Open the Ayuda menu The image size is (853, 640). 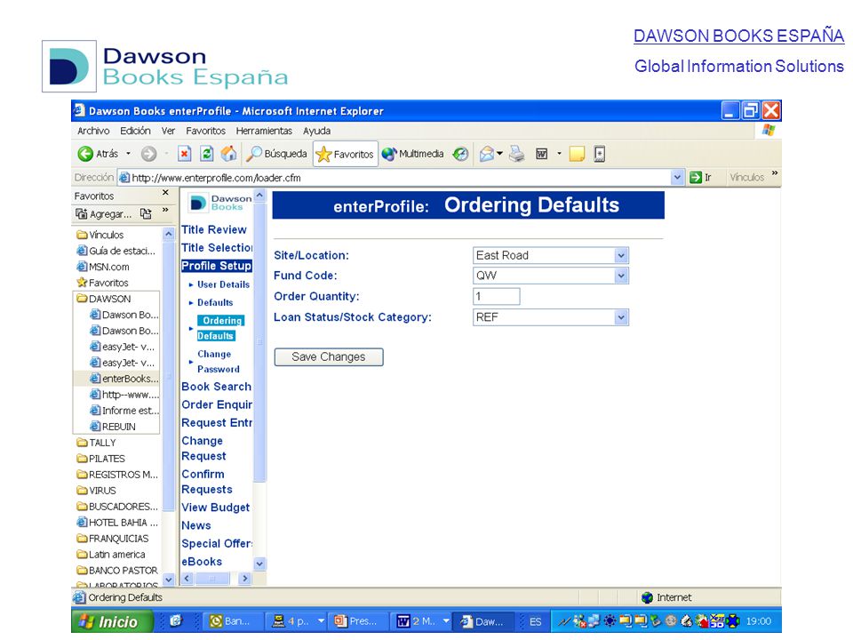316,131
